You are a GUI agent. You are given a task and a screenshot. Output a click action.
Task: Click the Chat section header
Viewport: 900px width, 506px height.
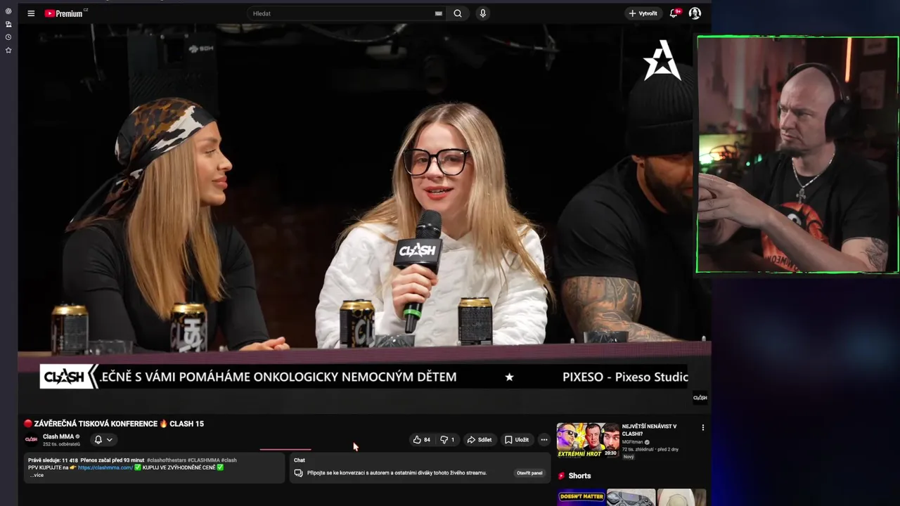click(300, 460)
